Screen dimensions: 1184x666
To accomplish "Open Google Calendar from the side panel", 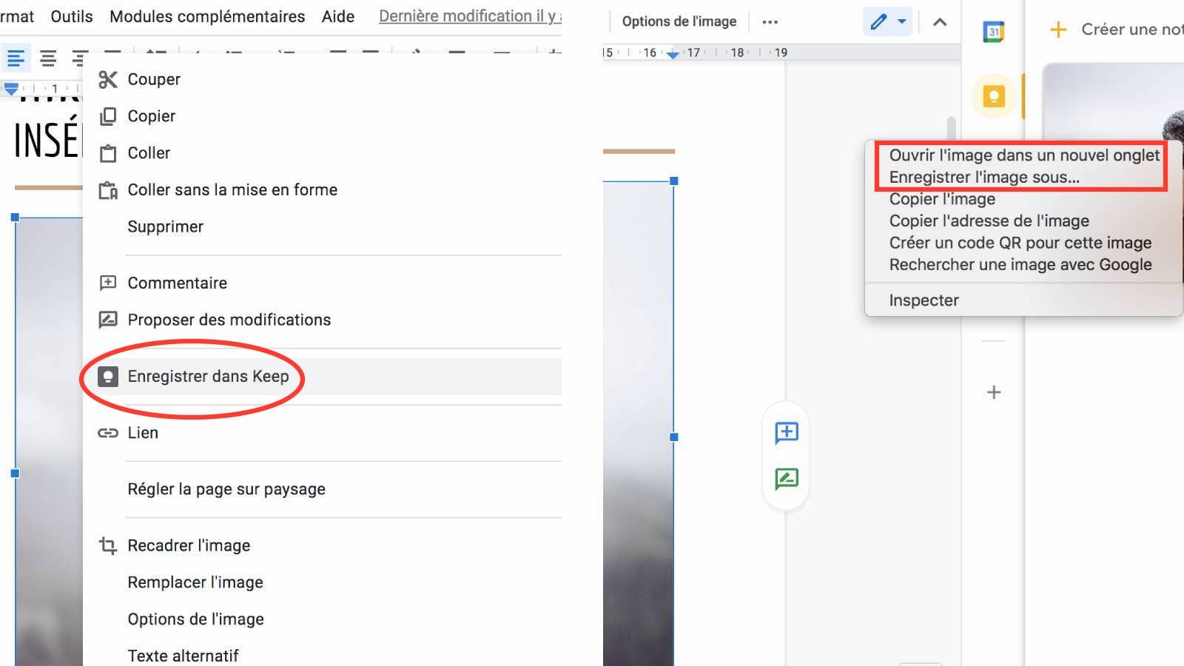I will [994, 31].
